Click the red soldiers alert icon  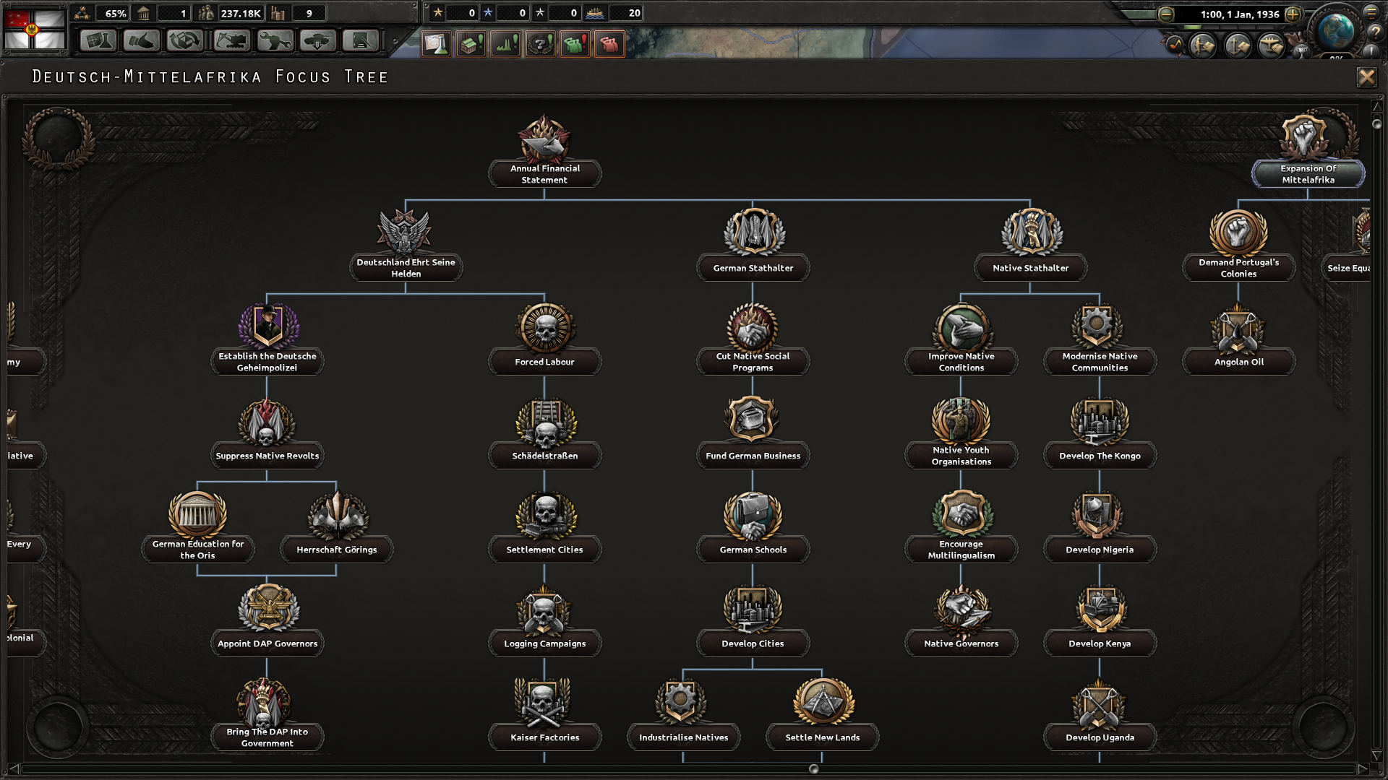[x=609, y=44]
